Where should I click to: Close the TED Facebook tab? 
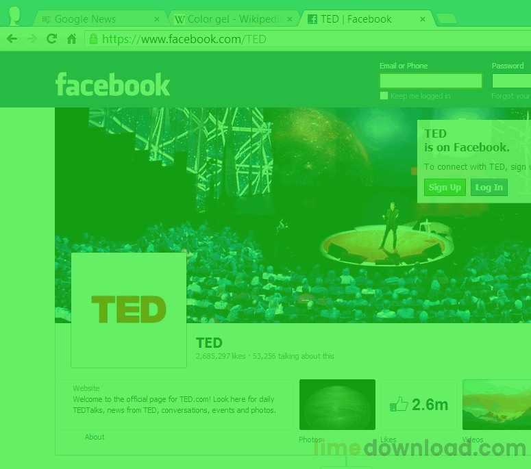click(423, 19)
